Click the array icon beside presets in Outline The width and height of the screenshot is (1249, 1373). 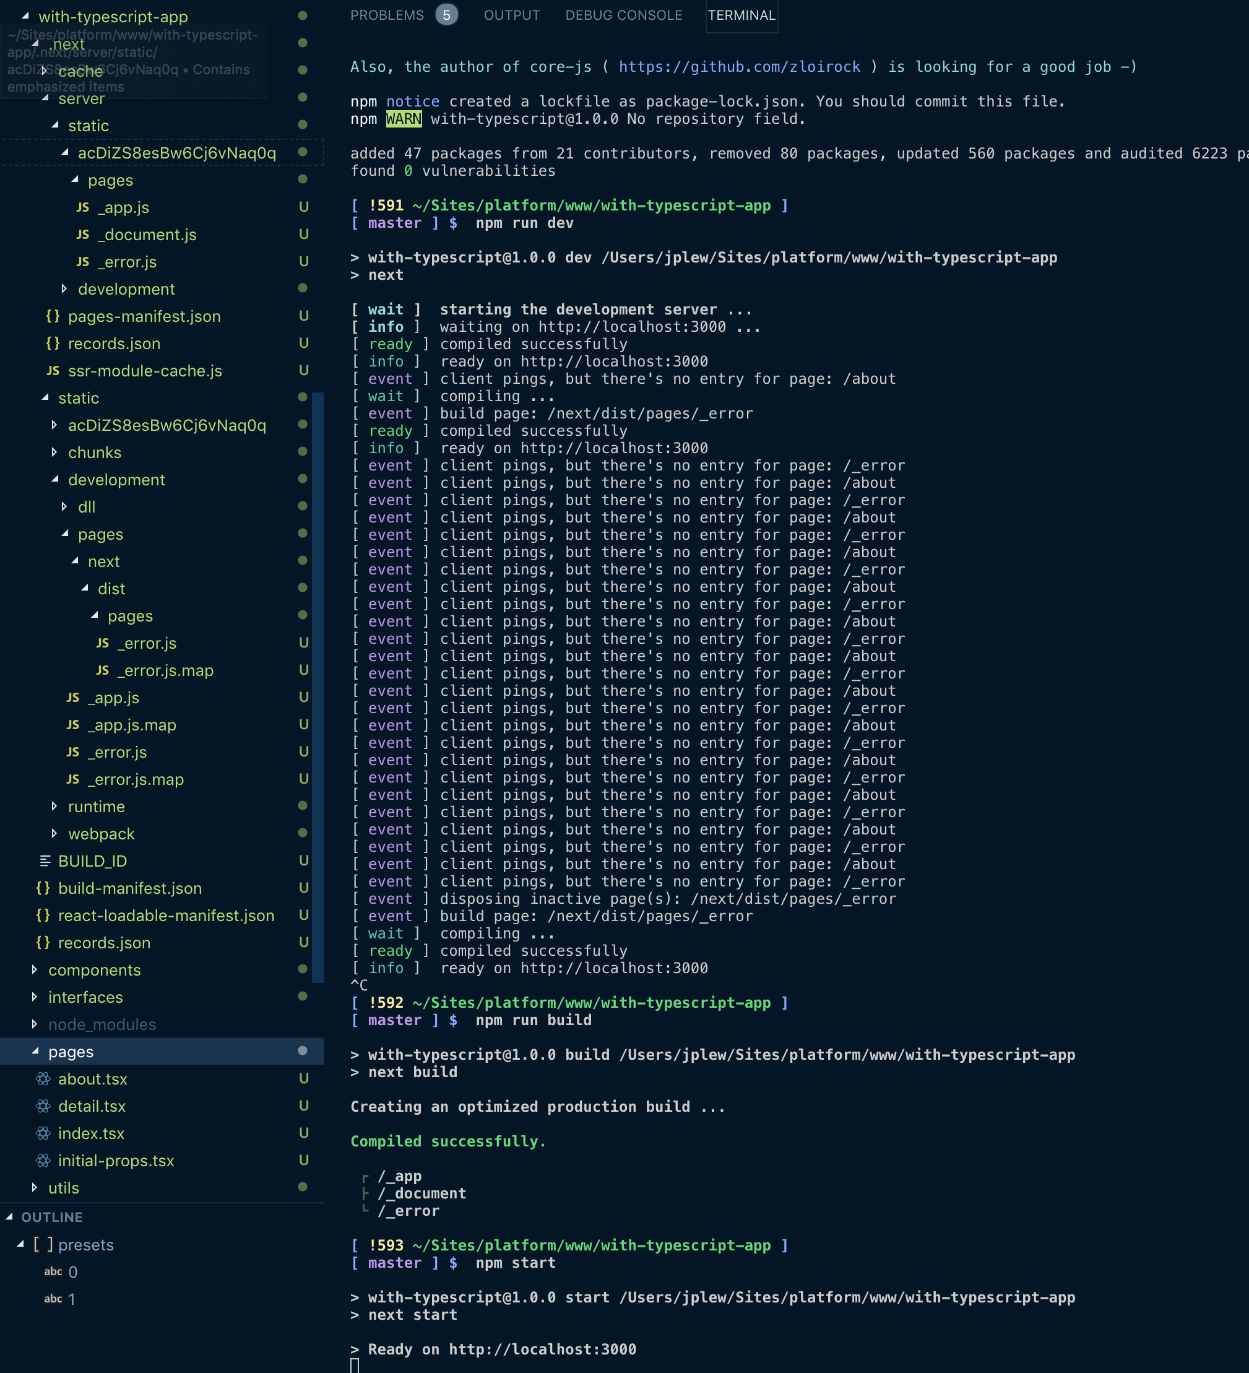click(43, 1244)
